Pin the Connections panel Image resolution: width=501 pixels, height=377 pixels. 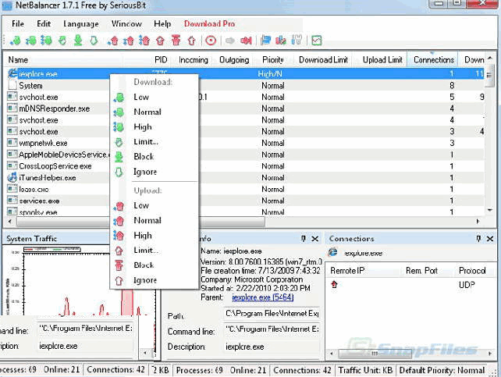pyautogui.click(x=478, y=239)
